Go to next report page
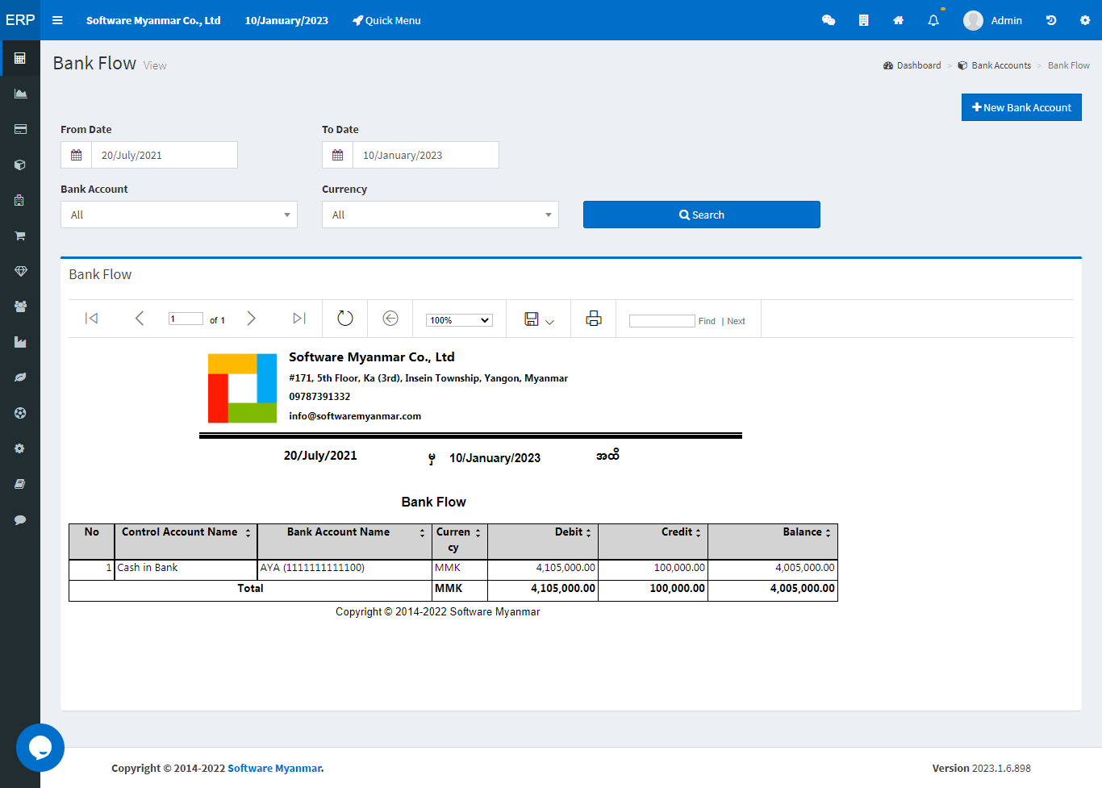The width and height of the screenshot is (1102, 788). pyautogui.click(x=251, y=319)
